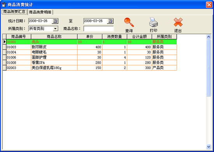214x152 pixels.
Task: Switch to the 商品消费汇总 tab
Action: [14, 12]
